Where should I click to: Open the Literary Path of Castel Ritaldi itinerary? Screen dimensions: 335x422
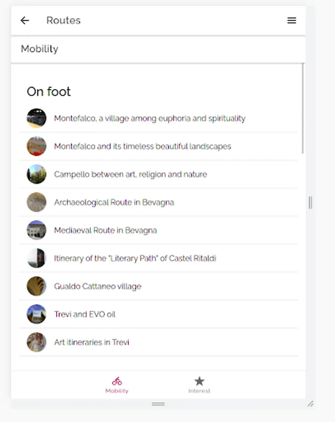pos(135,258)
